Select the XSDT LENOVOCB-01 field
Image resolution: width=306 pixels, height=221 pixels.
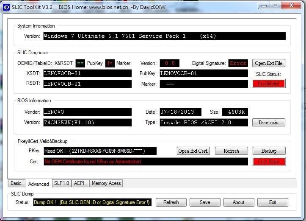click(87, 73)
